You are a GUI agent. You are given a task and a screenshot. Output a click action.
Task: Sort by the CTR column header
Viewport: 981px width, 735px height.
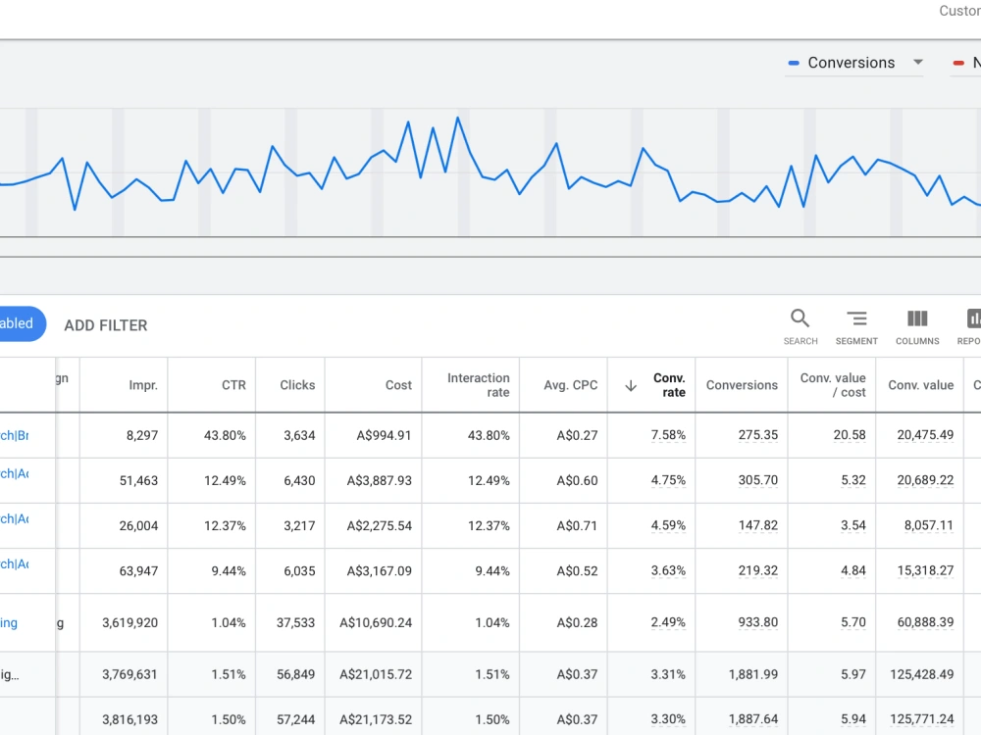click(233, 385)
